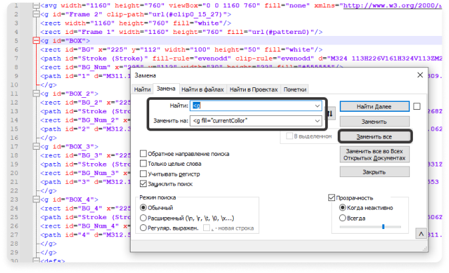Open the Заменить на history dropdown

317,121
